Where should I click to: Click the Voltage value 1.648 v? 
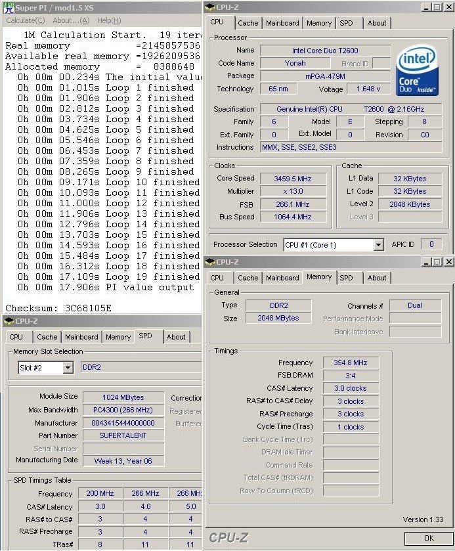point(368,89)
